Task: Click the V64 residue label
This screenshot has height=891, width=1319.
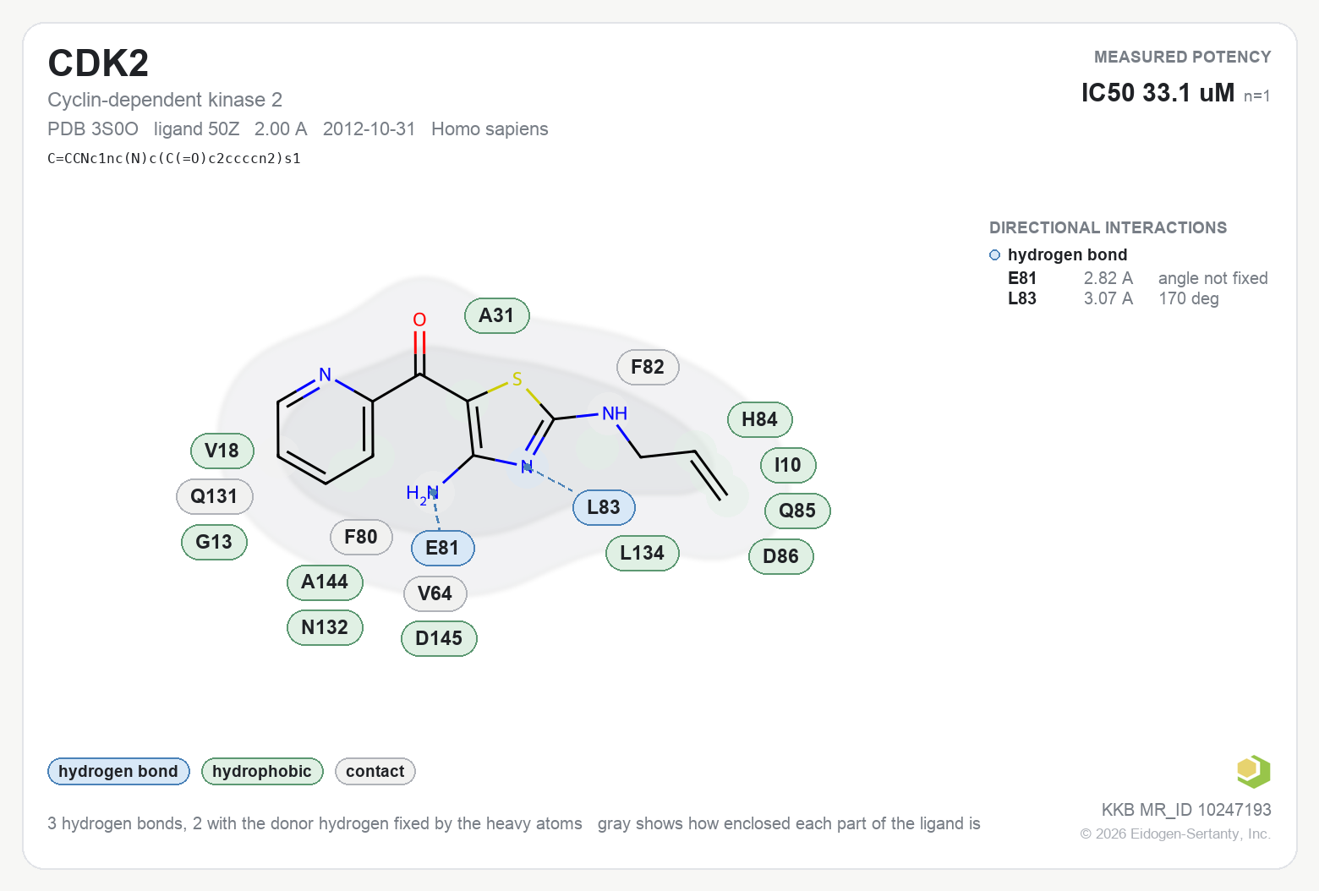Action: tap(435, 593)
